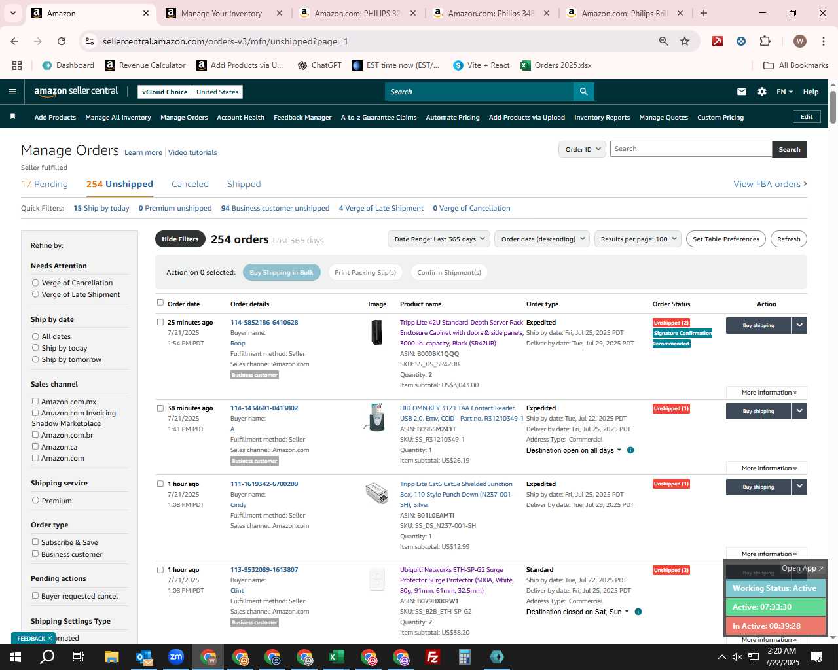Click the orders table Refresh button
838x670 pixels.
point(788,239)
